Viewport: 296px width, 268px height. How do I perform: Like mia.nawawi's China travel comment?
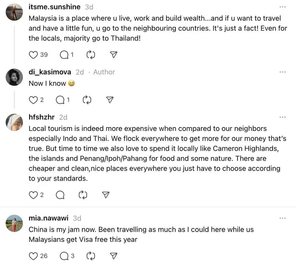34,256
